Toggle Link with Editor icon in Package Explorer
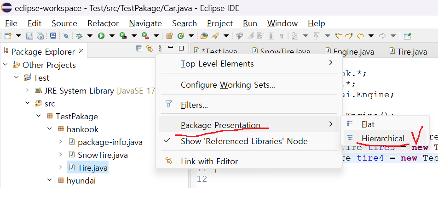The width and height of the screenshot is (438, 206). pos(150,49)
